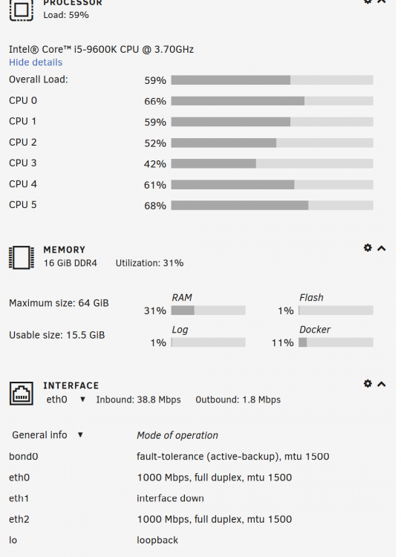The height and width of the screenshot is (557, 401).
Task: Collapse the Processor panel chevron
Action: pyautogui.click(x=382, y=1)
